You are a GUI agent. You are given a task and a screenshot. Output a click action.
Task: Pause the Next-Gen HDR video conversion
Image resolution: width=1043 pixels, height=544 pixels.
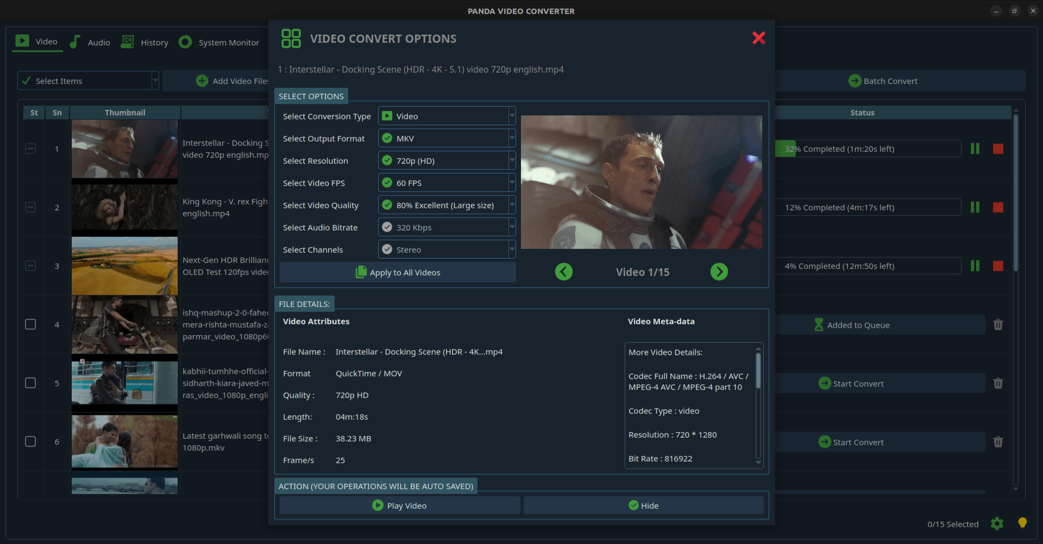(x=975, y=266)
